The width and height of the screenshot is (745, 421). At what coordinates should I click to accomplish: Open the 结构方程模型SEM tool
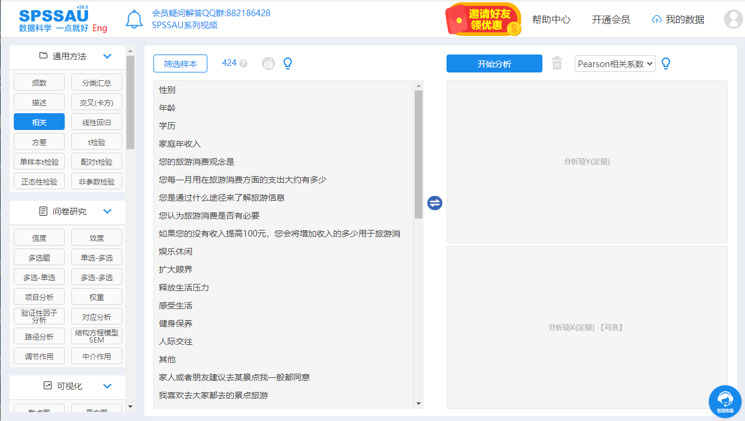point(96,336)
